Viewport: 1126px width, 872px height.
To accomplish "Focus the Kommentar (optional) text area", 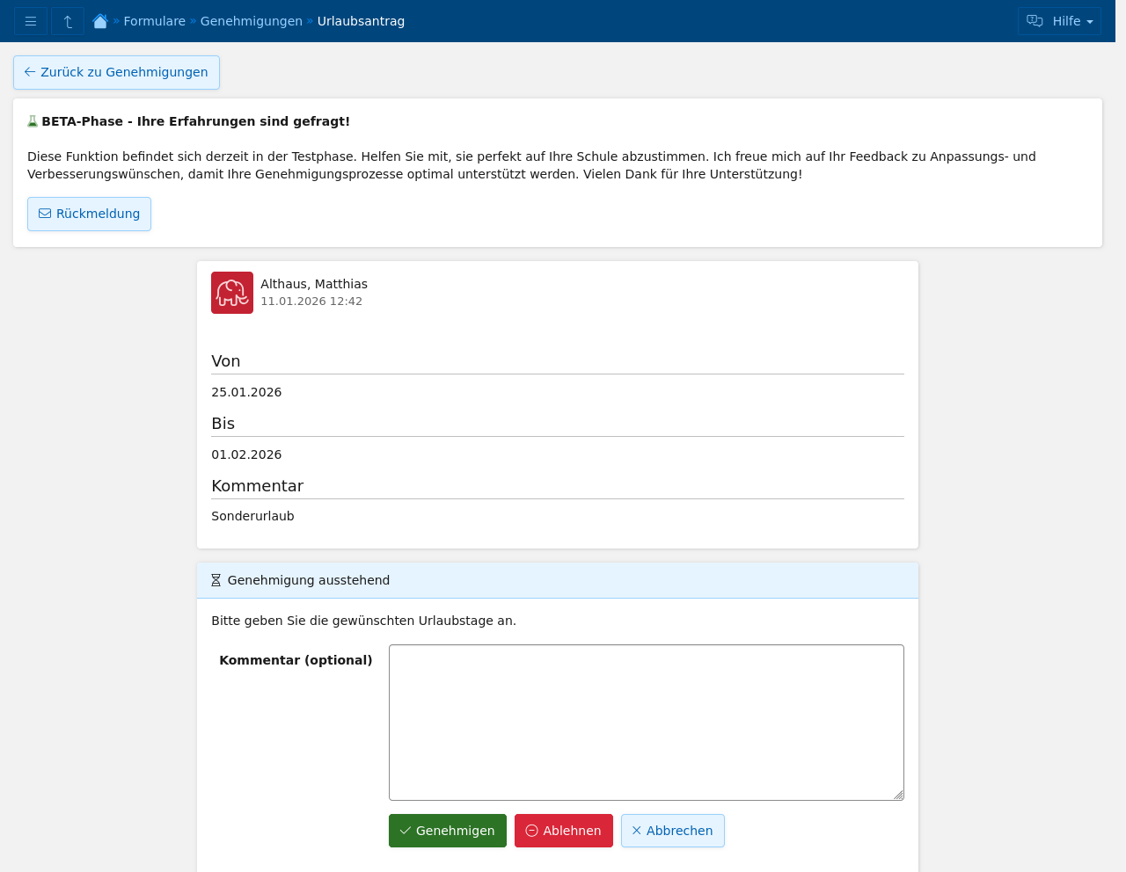I will click(646, 722).
